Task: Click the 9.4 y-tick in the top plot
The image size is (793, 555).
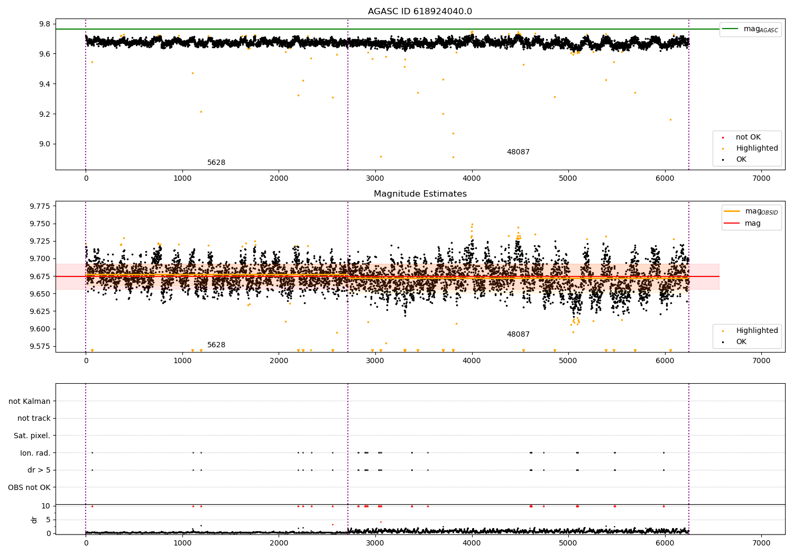Action: [45, 85]
